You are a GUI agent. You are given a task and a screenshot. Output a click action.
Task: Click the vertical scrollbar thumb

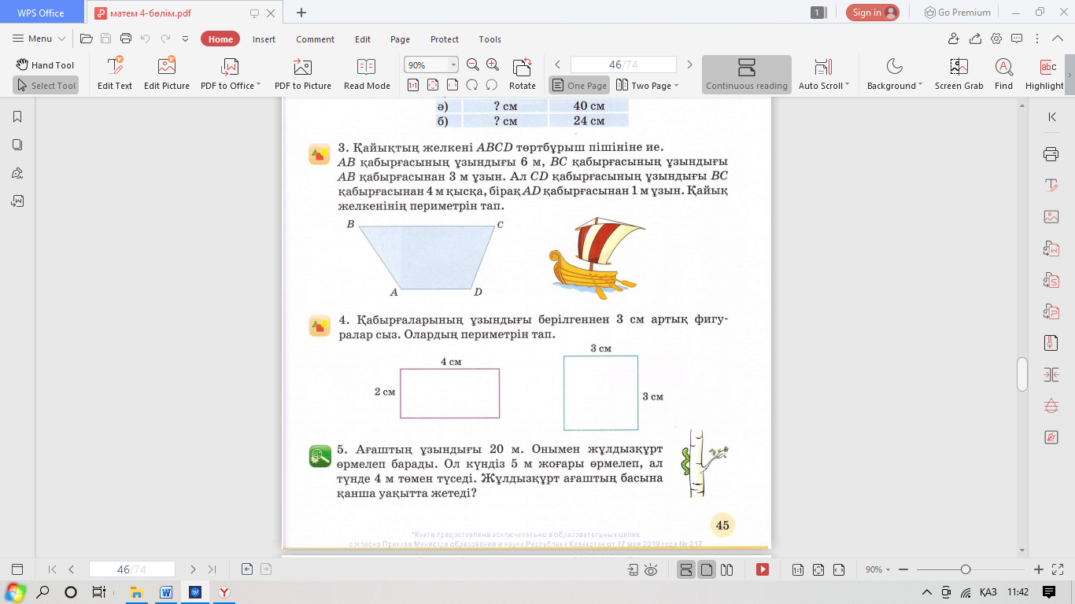coord(1022,374)
